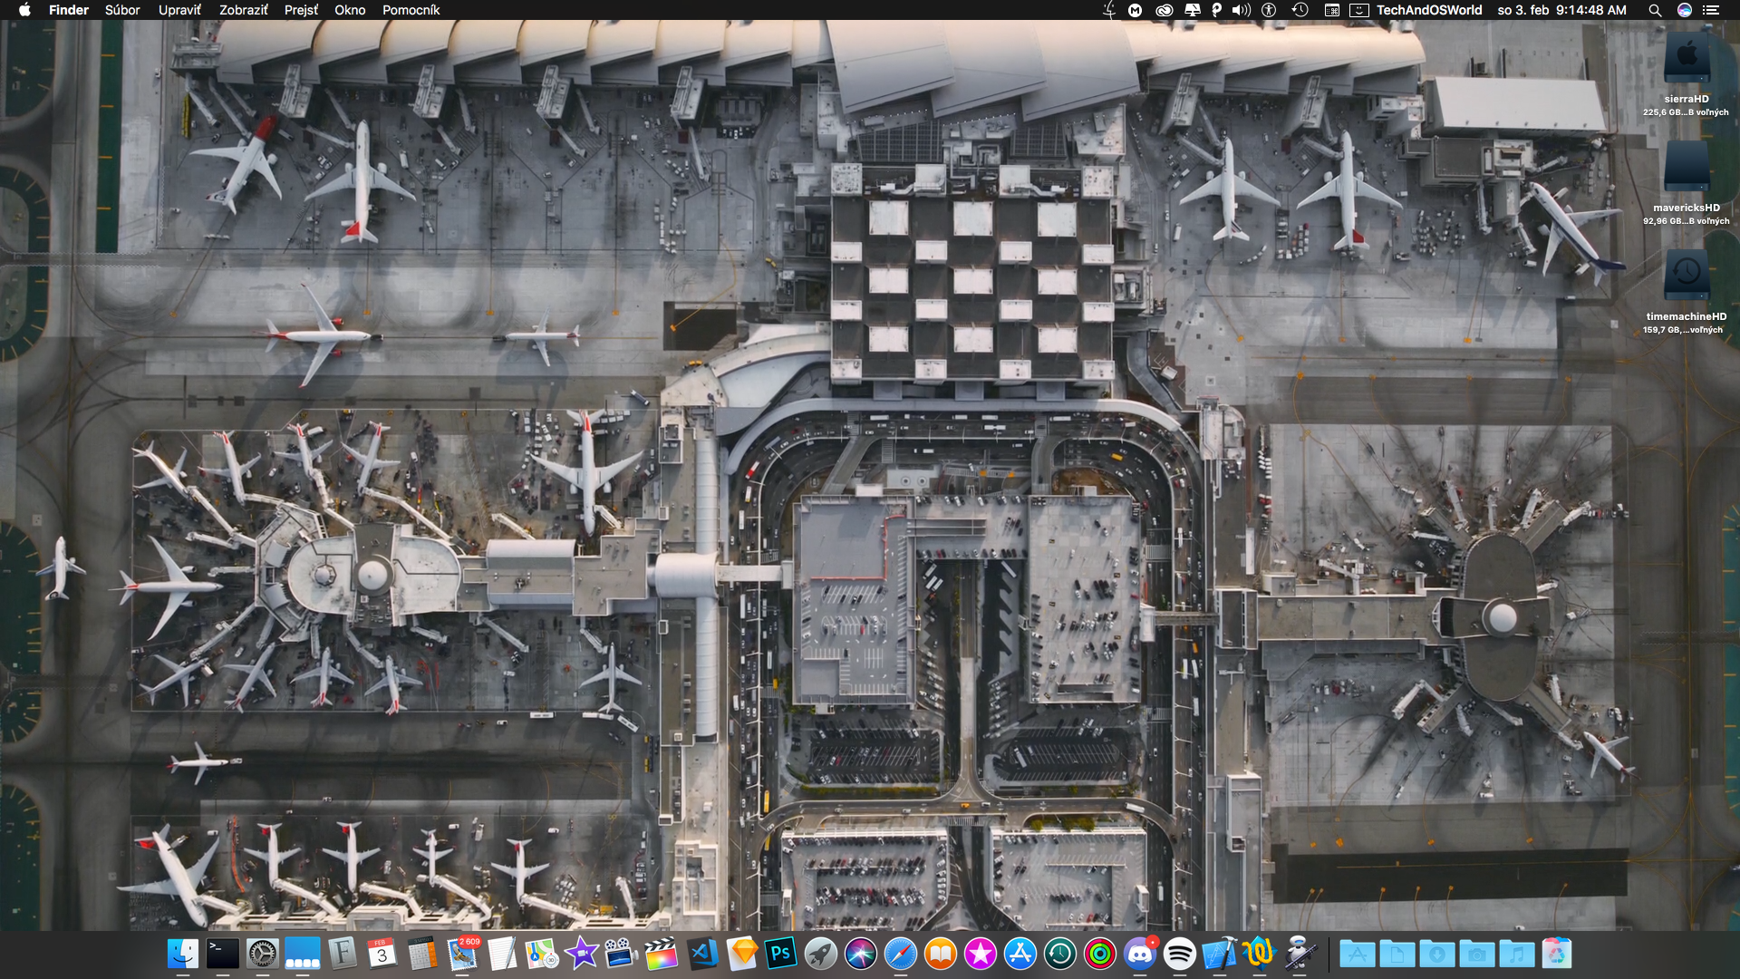The image size is (1740, 979).
Task: Open Visual Studio Code in dock
Action: pyautogui.click(x=702, y=954)
